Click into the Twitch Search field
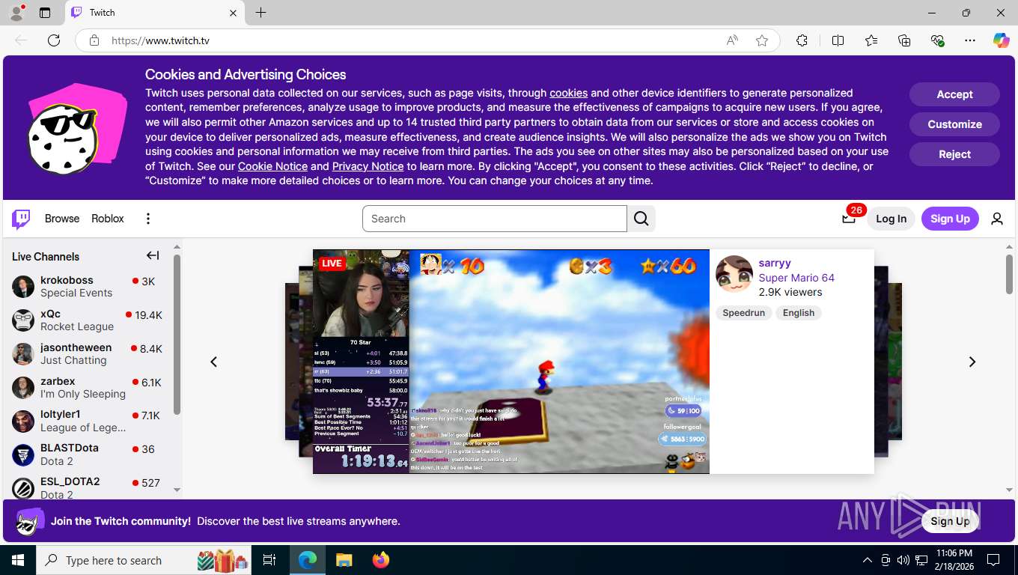Image resolution: width=1018 pixels, height=575 pixels. [x=495, y=219]
